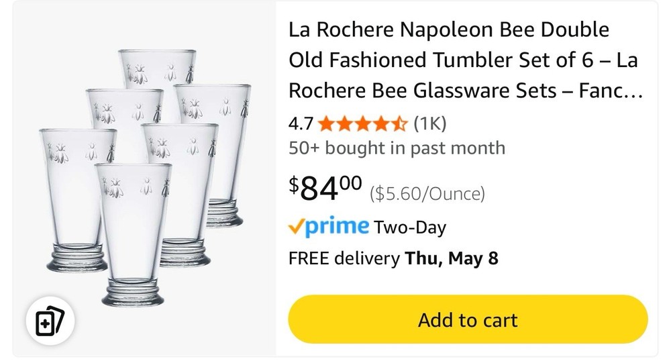The image size is (671, 361).
Task: Open the (1K) reviews count link
Action: tap(429, 123)
